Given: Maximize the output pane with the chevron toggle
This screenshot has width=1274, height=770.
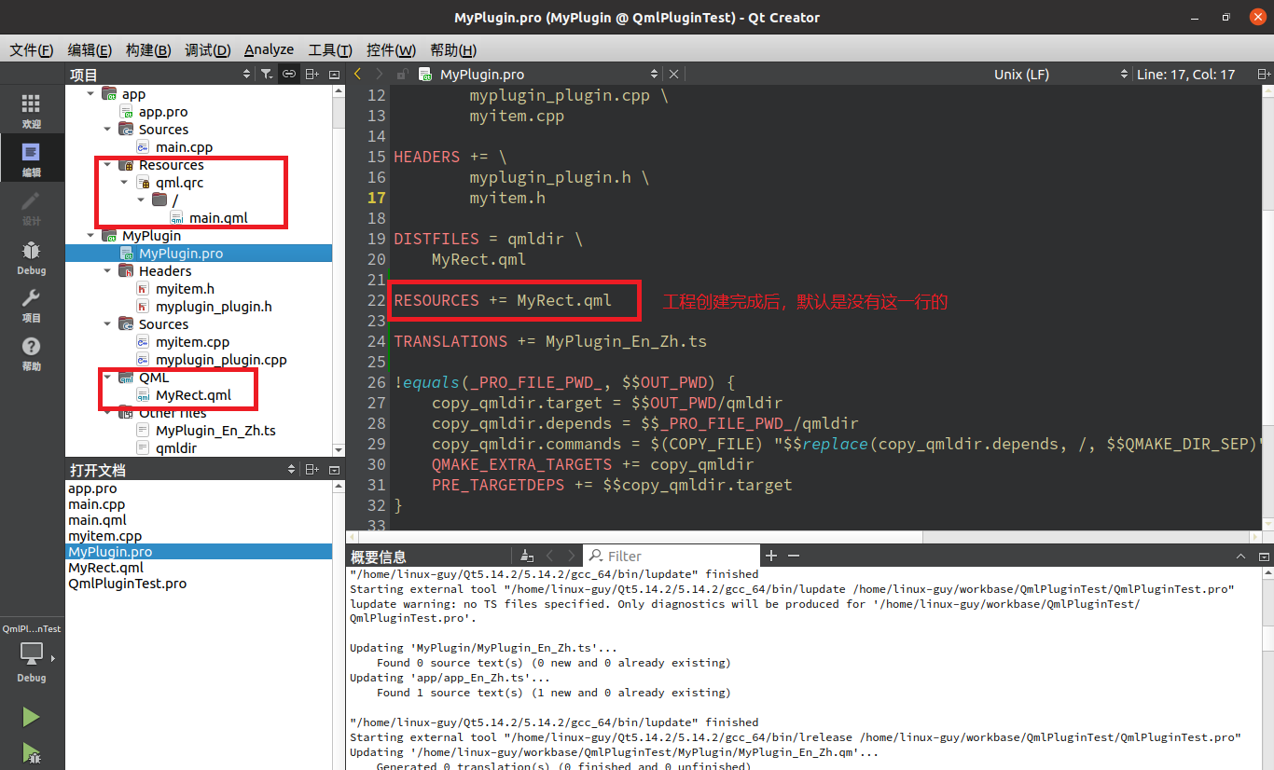Looking at the screenshot, I should pyautogui.click(x=1240, y=556).
